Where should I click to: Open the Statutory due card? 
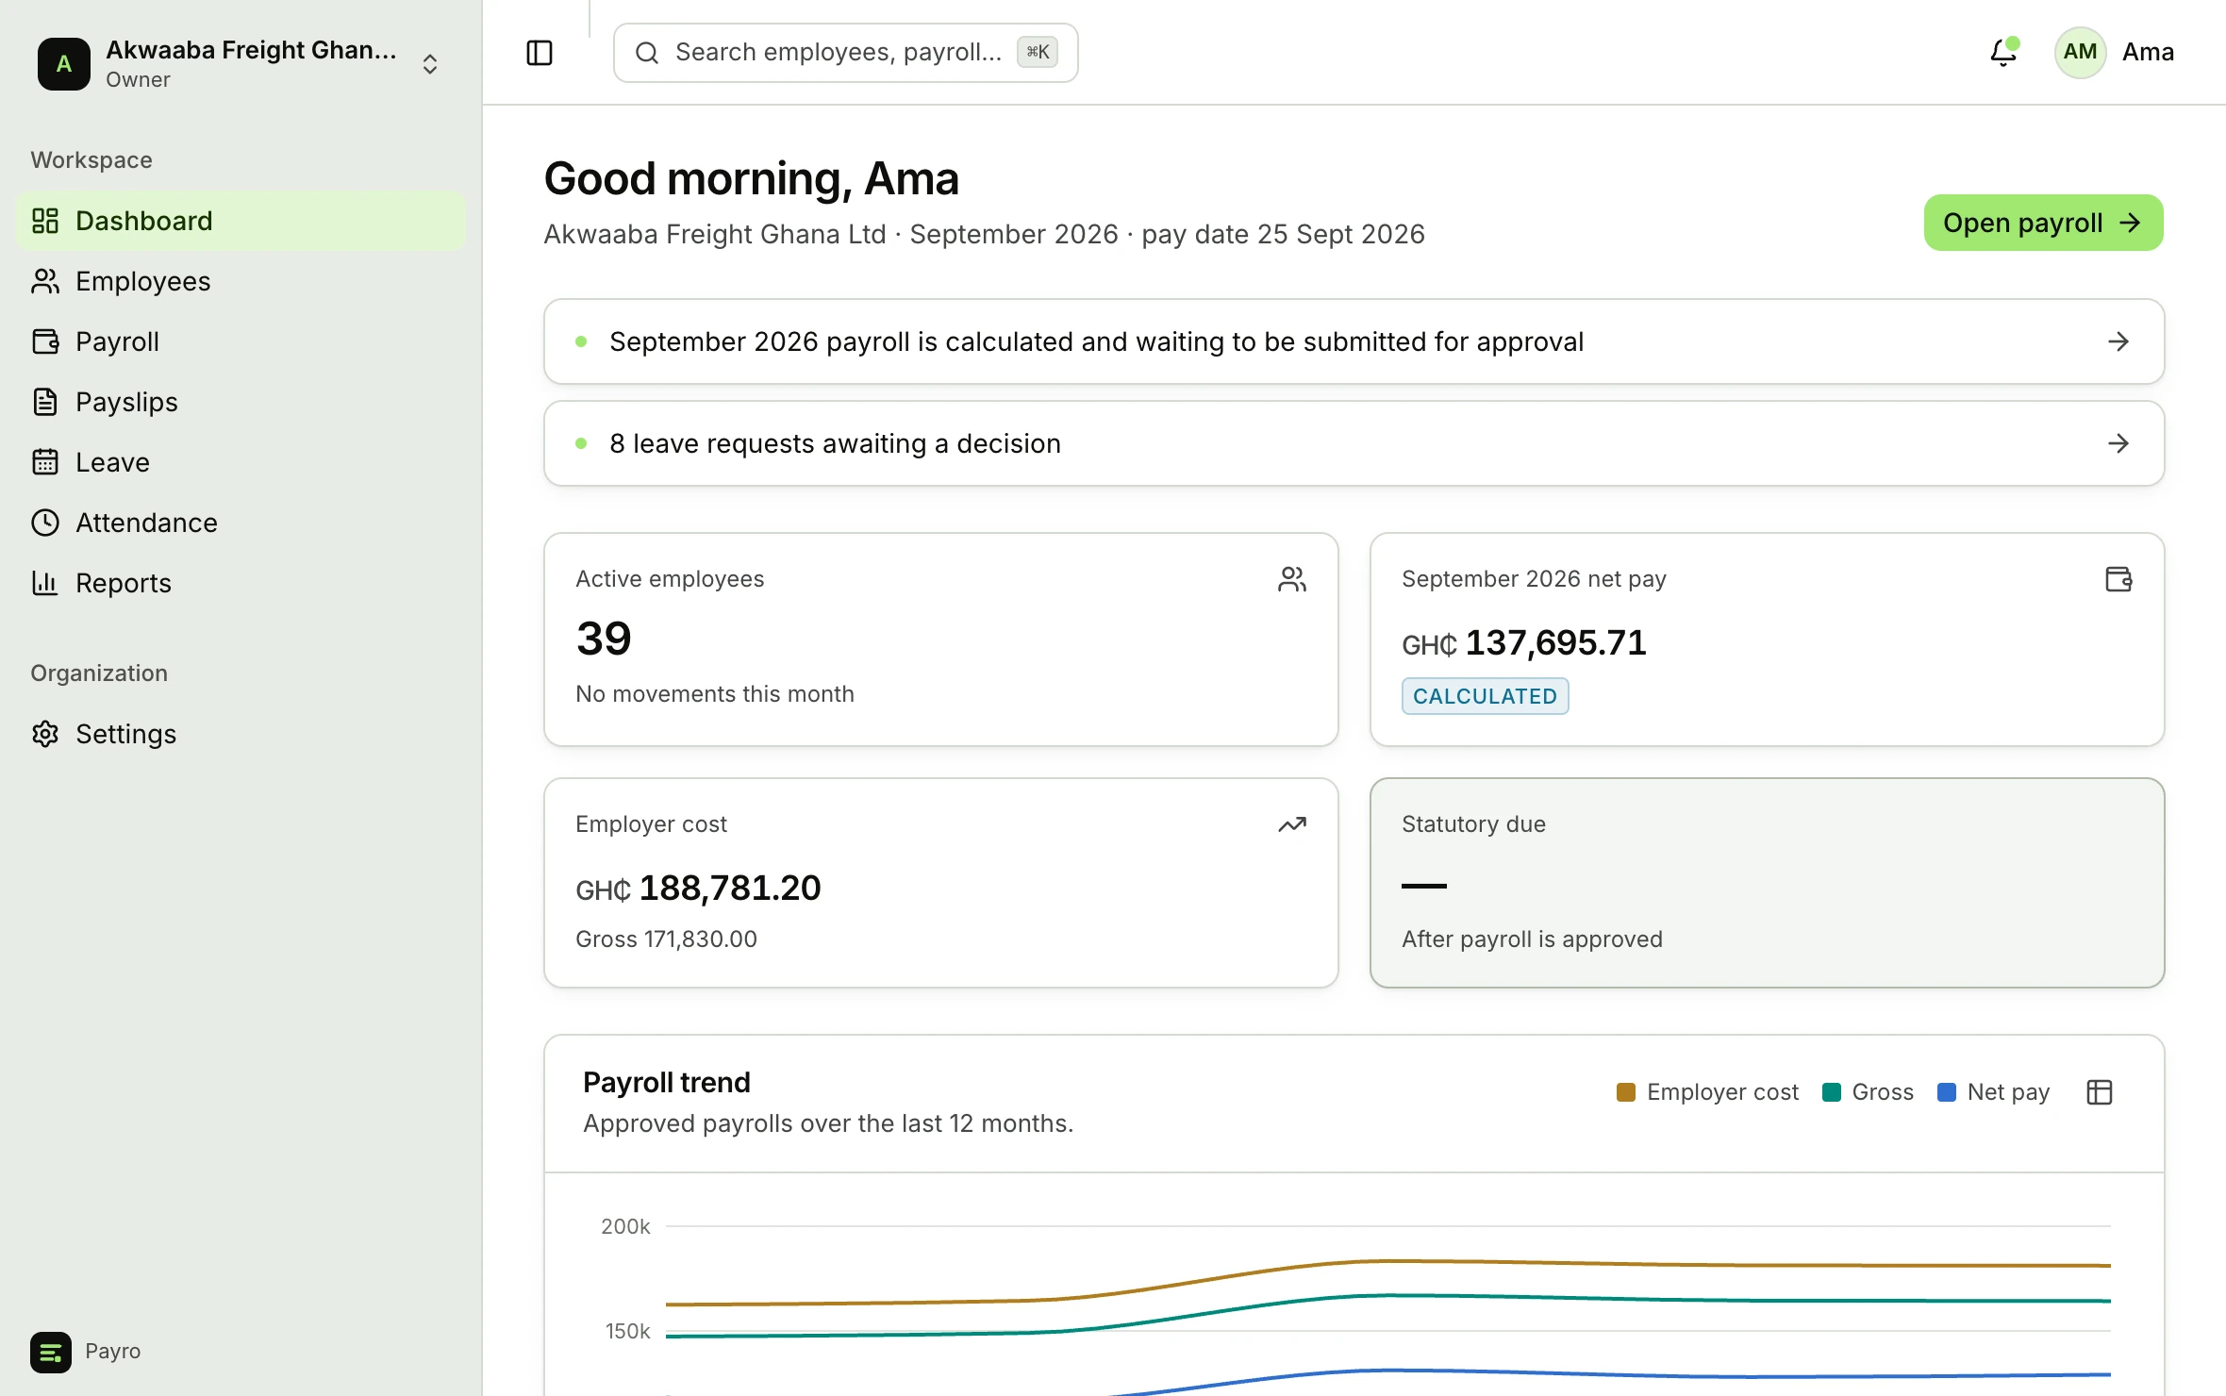point(1767,883)
